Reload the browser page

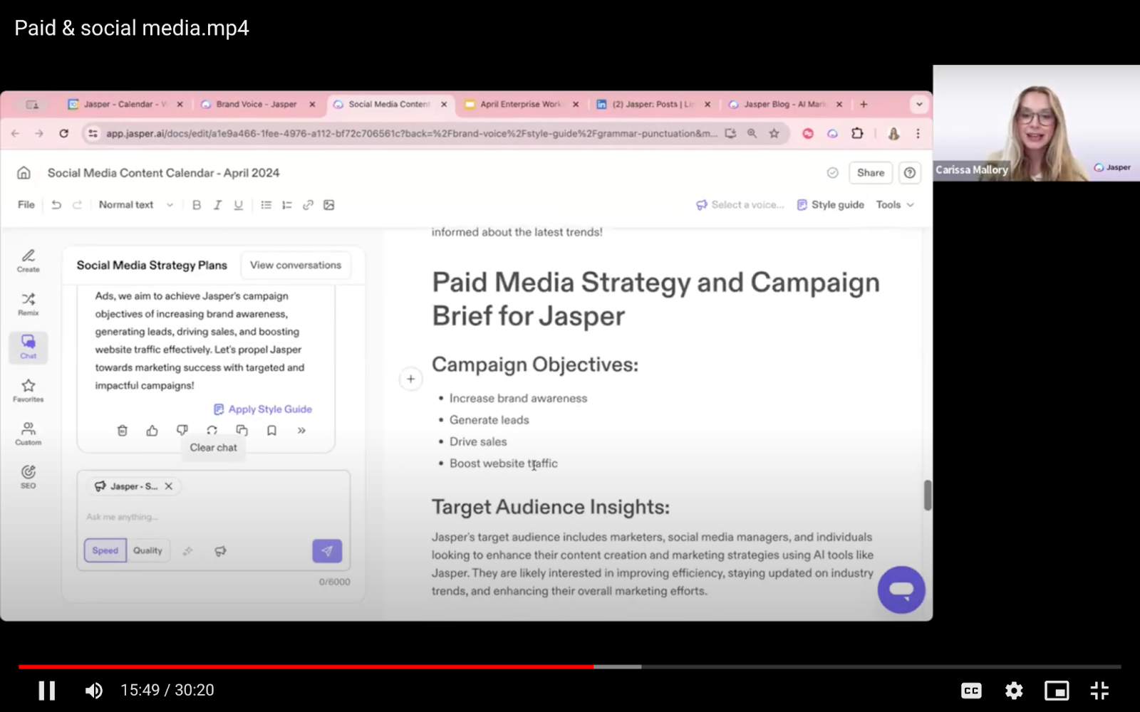[x=63, y=133]
